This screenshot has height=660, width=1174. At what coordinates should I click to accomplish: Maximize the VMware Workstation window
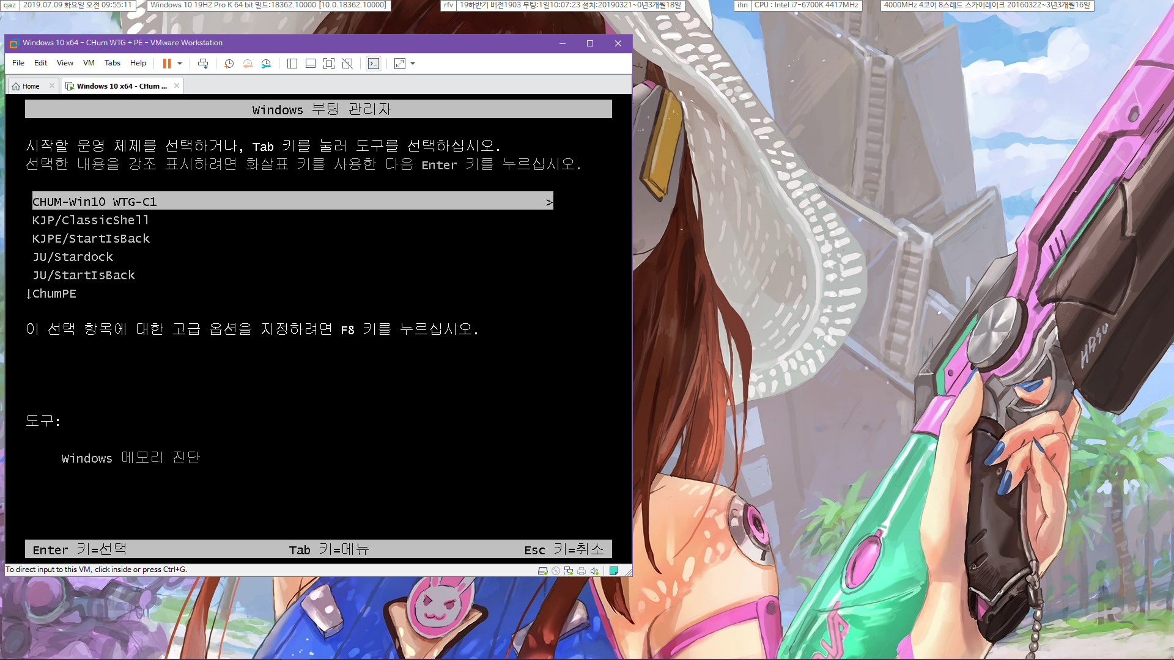click(x=590, y=43)
